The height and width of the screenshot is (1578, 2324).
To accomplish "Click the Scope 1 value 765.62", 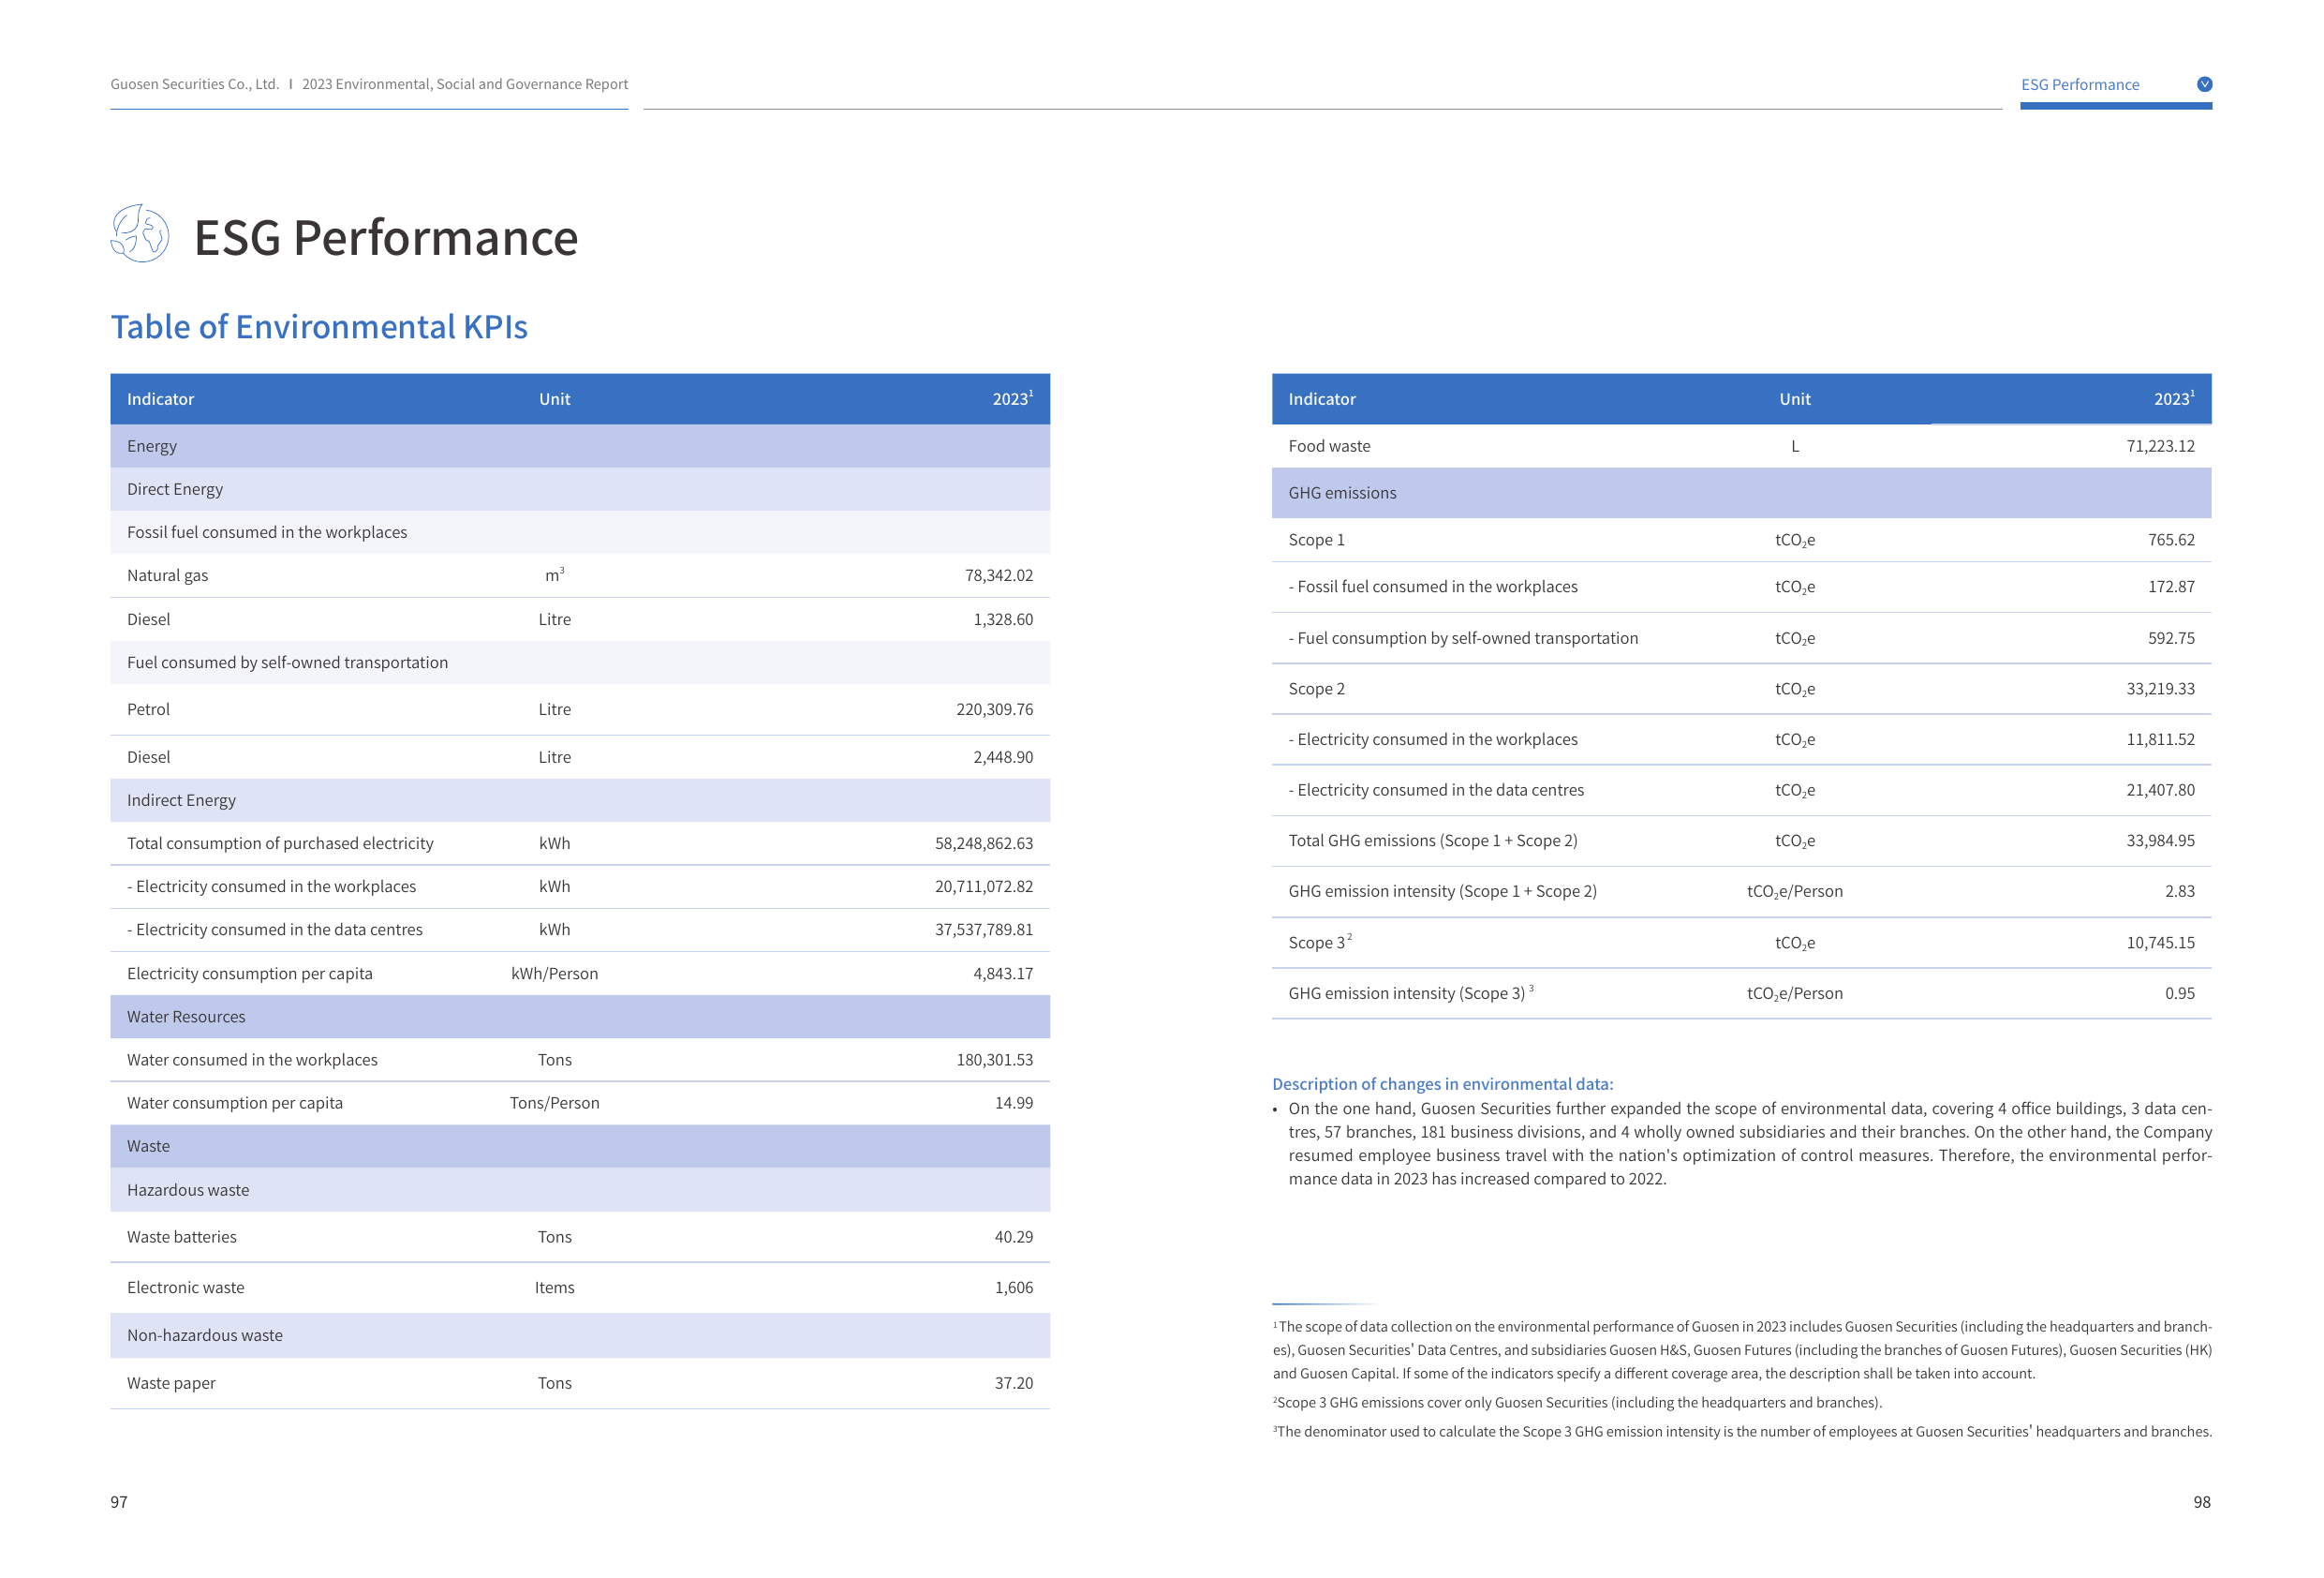I will coord(2171,541).
